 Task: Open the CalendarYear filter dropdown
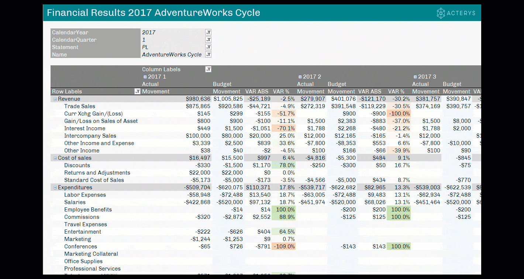click(x=208, y=32)
